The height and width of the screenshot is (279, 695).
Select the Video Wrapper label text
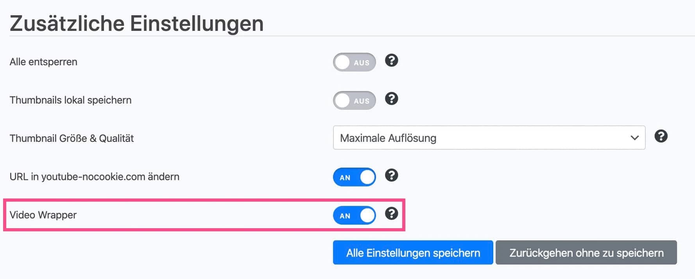coord(43,215)
